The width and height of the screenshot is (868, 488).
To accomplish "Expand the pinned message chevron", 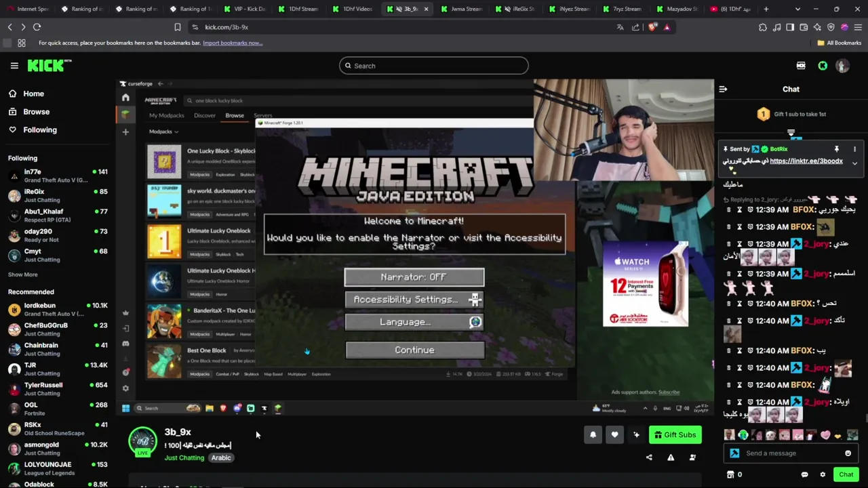I will (x=854, y=163).
